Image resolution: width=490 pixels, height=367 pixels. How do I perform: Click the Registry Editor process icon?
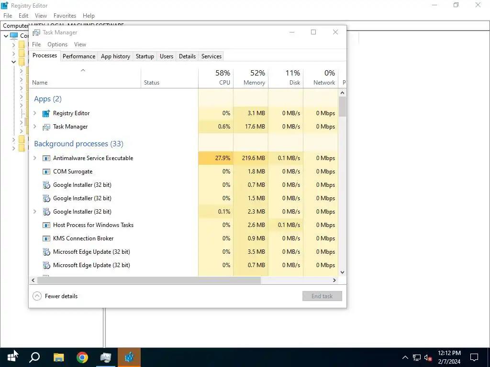[46, 113]
